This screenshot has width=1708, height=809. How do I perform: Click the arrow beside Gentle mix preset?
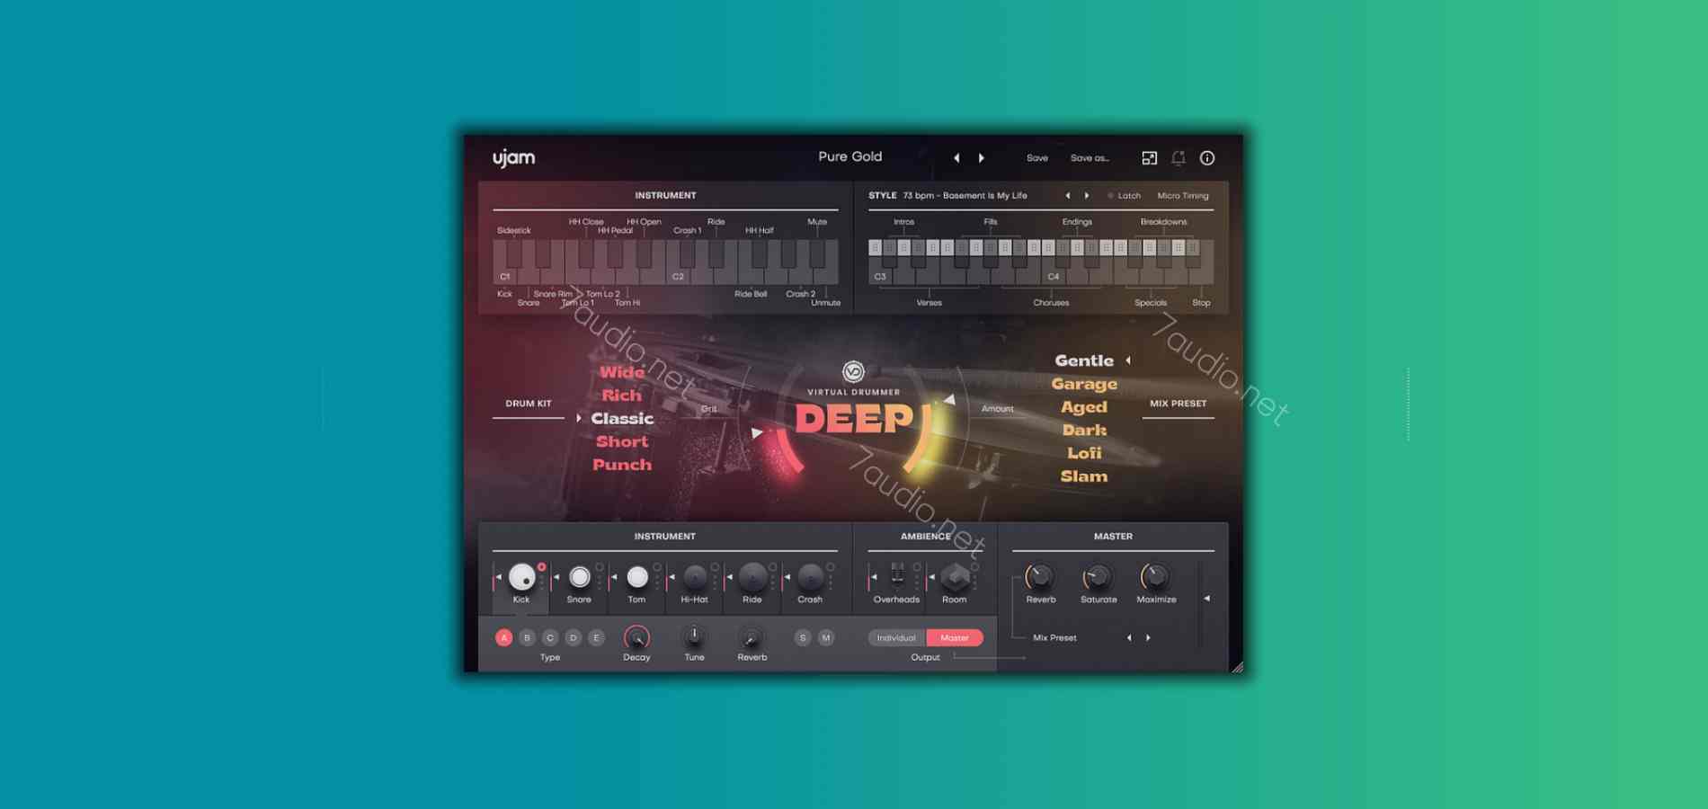(1128, 360)
